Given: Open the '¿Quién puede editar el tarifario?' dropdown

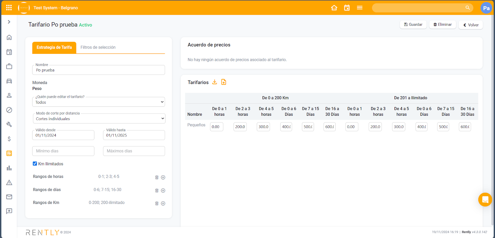Looking at the screenshot, I should coord(98,102).
